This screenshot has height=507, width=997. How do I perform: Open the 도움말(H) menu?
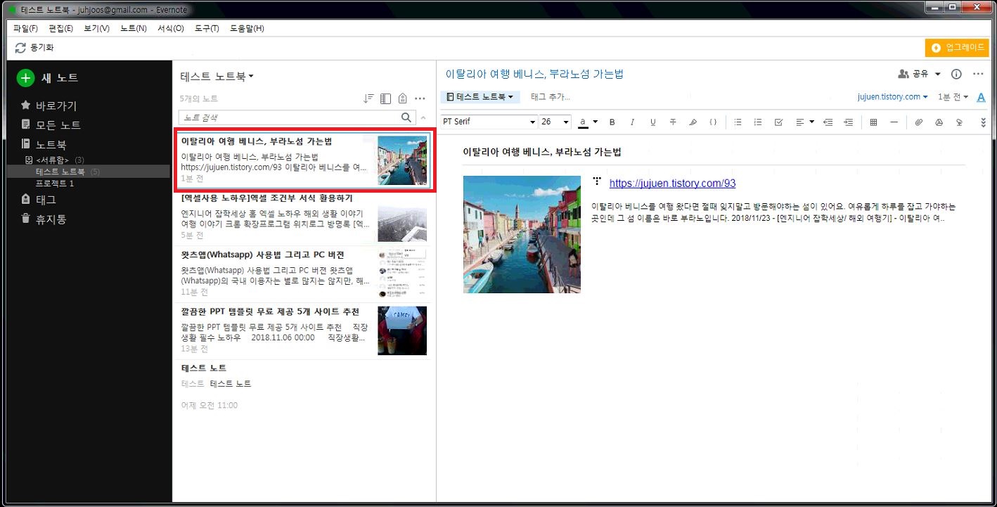[247, 28]
